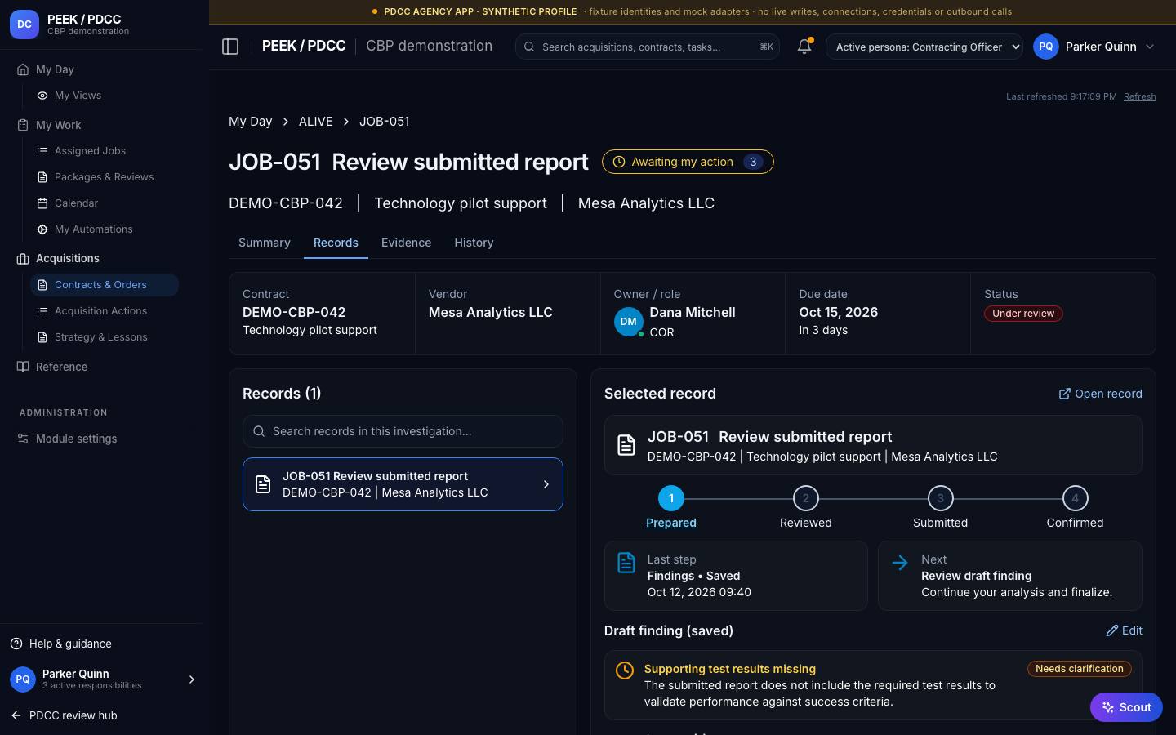Open the notifications bell
Viewport: 1176px width, 735px height.
pyautogui.click(x=804, y=47)
